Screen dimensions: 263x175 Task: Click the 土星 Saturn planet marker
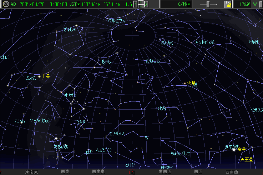point(39,76)
